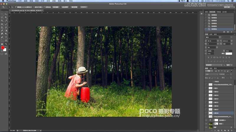Hide the 背景 background layer
Screen dimensions: 236x132
(x=206, y=127)
